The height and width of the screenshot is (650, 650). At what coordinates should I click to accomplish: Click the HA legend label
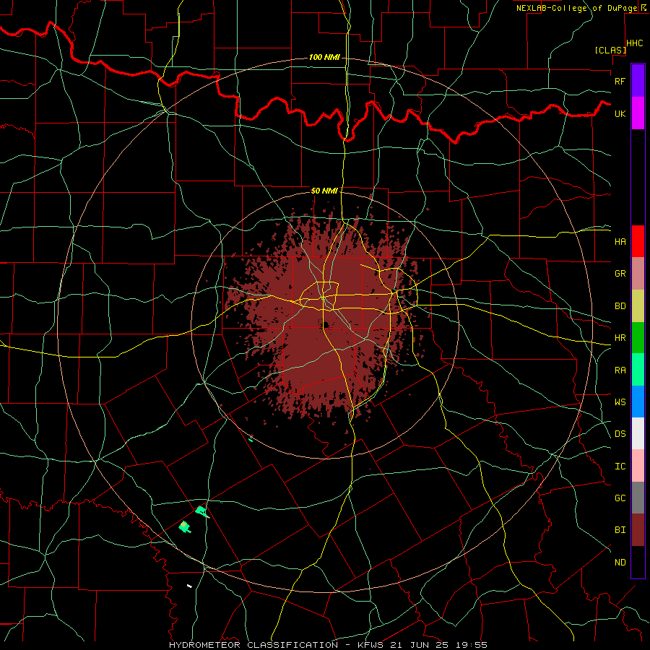620,241
